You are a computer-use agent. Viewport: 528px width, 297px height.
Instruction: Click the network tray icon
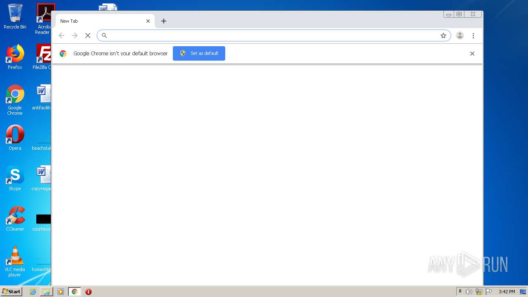[479, 292]
